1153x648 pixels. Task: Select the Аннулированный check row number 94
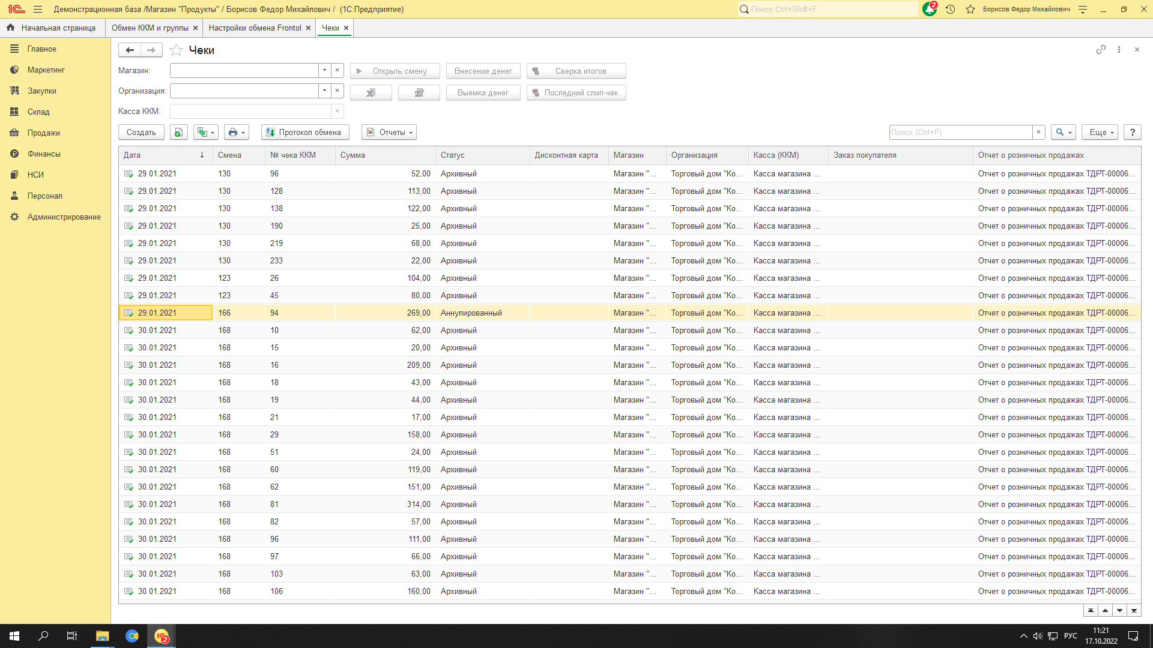point(629,313)
